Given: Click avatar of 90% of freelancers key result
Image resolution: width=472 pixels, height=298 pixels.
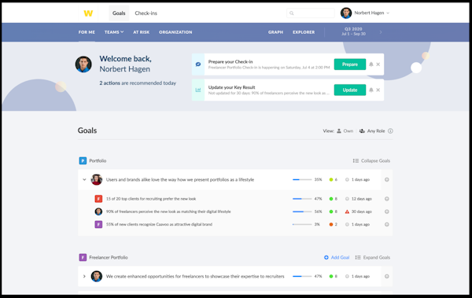Looking at the screenshot, I should point(98,212).
